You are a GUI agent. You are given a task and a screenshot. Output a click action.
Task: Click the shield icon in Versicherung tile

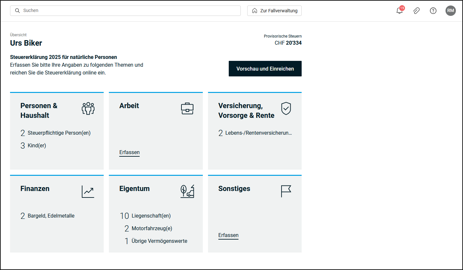(x=286, y=109)
